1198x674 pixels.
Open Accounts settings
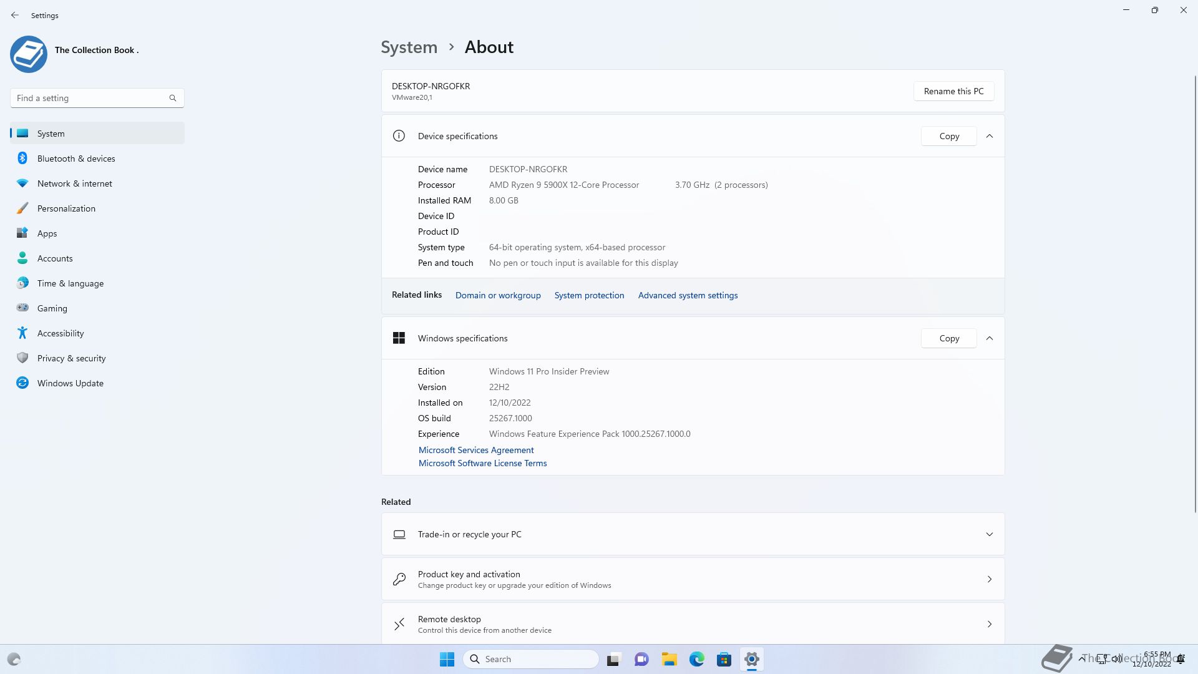pos(97,258)
